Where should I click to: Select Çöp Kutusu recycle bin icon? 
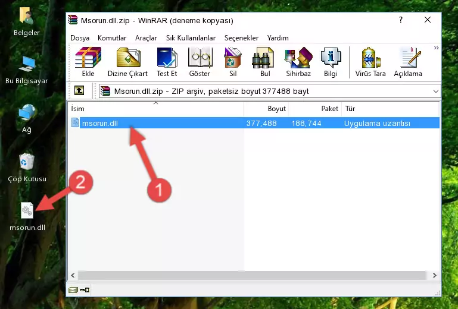(27, 168)
